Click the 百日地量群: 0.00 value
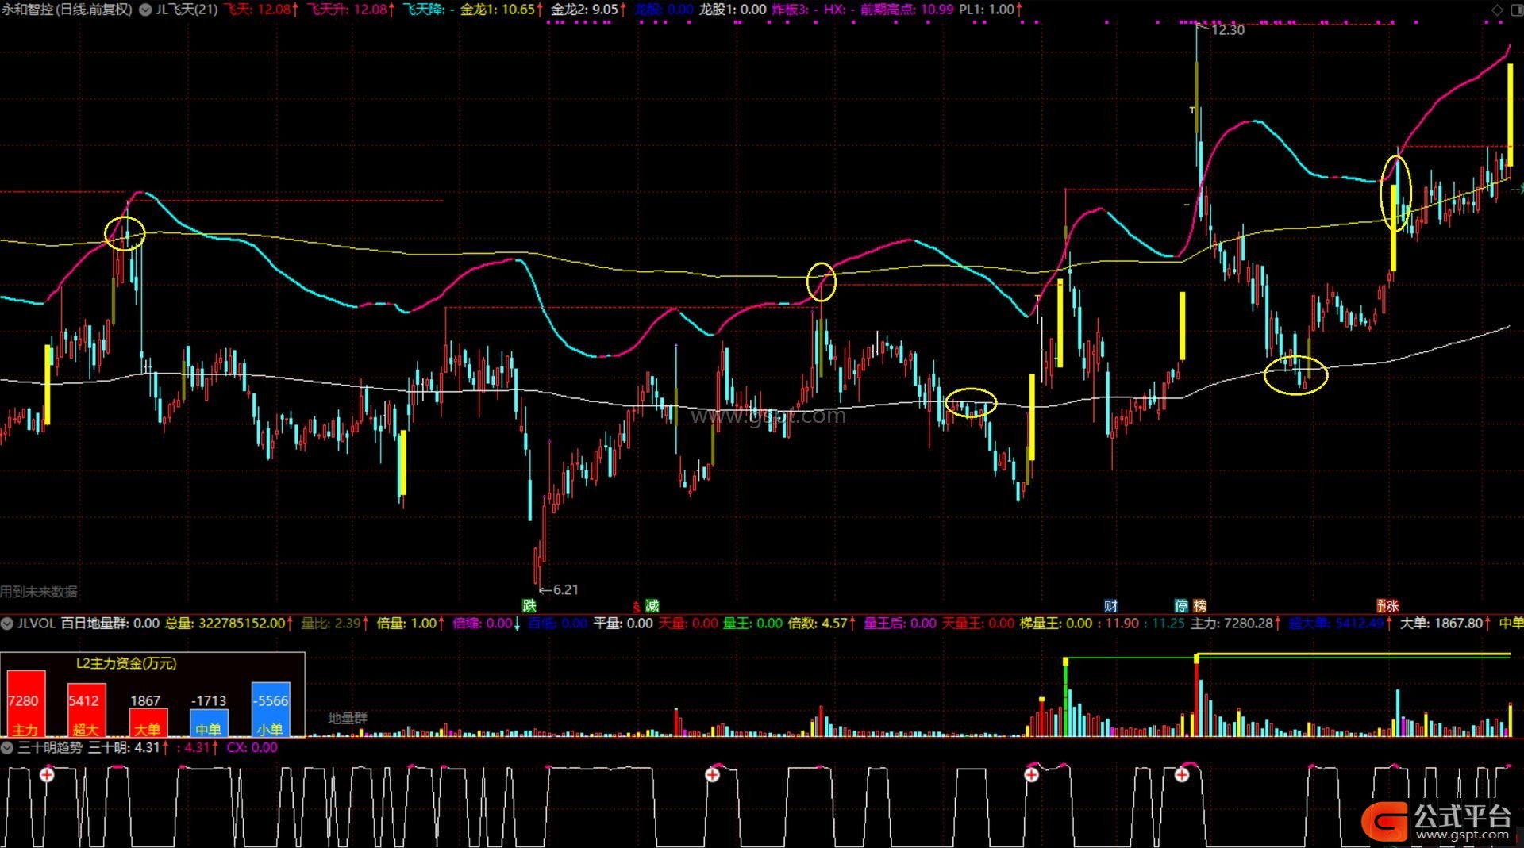 coord(110,624)
